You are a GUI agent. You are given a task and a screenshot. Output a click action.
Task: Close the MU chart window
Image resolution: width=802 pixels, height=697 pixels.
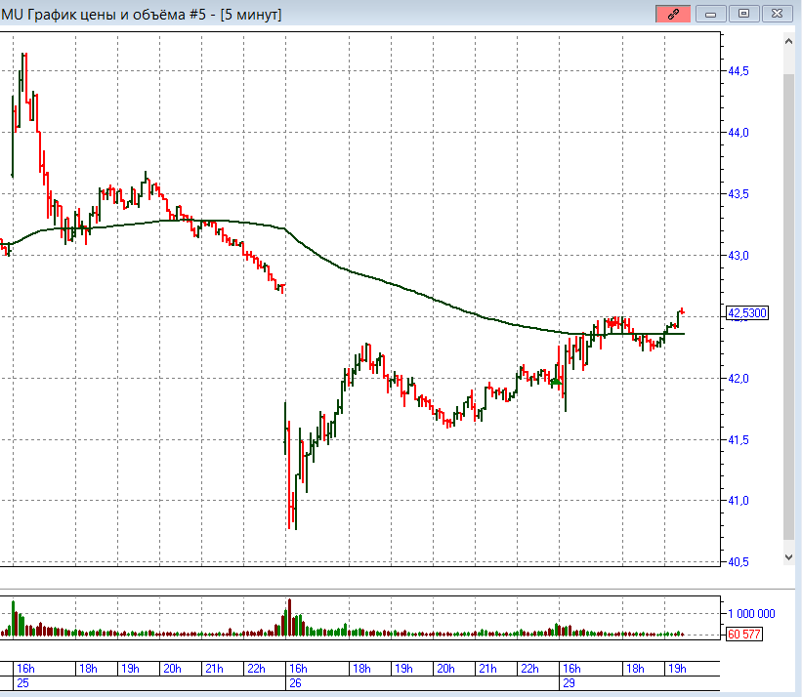coord(776,14)
